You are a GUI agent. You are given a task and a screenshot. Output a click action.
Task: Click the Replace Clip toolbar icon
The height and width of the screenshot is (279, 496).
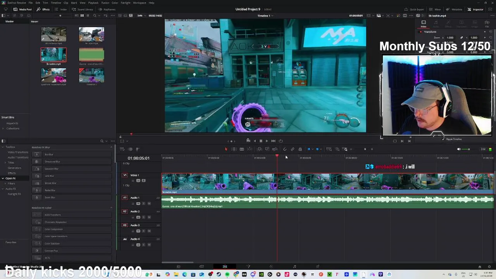tap(275, 149)
